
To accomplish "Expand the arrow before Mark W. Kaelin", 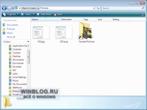I will 20,8.
